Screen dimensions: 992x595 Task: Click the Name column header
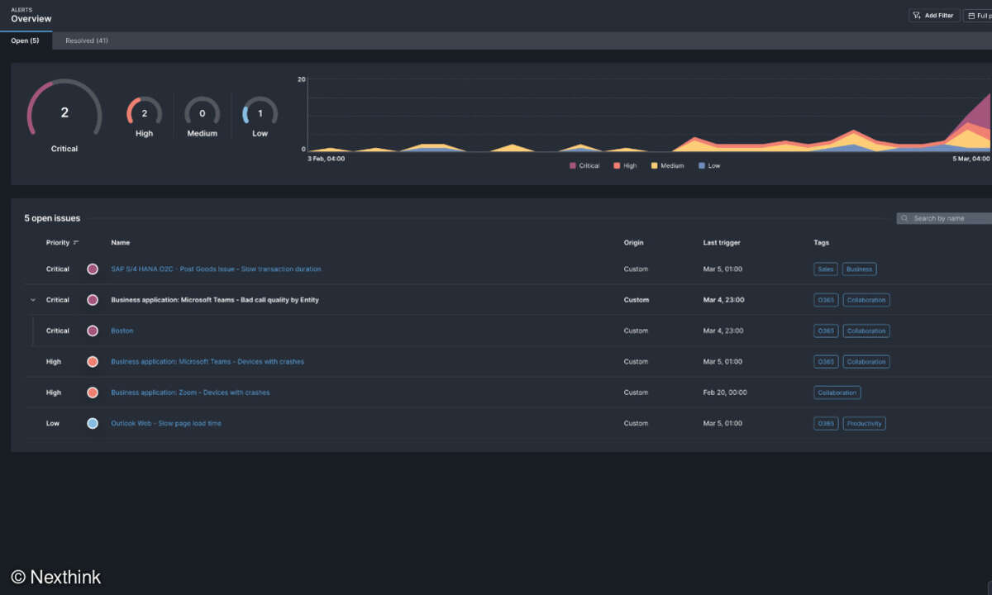(x=121, y=243)
